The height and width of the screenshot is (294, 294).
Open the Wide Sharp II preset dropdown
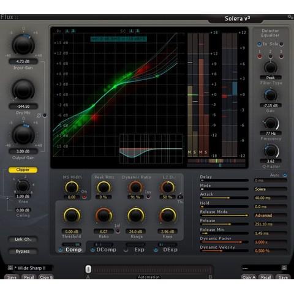33,268
